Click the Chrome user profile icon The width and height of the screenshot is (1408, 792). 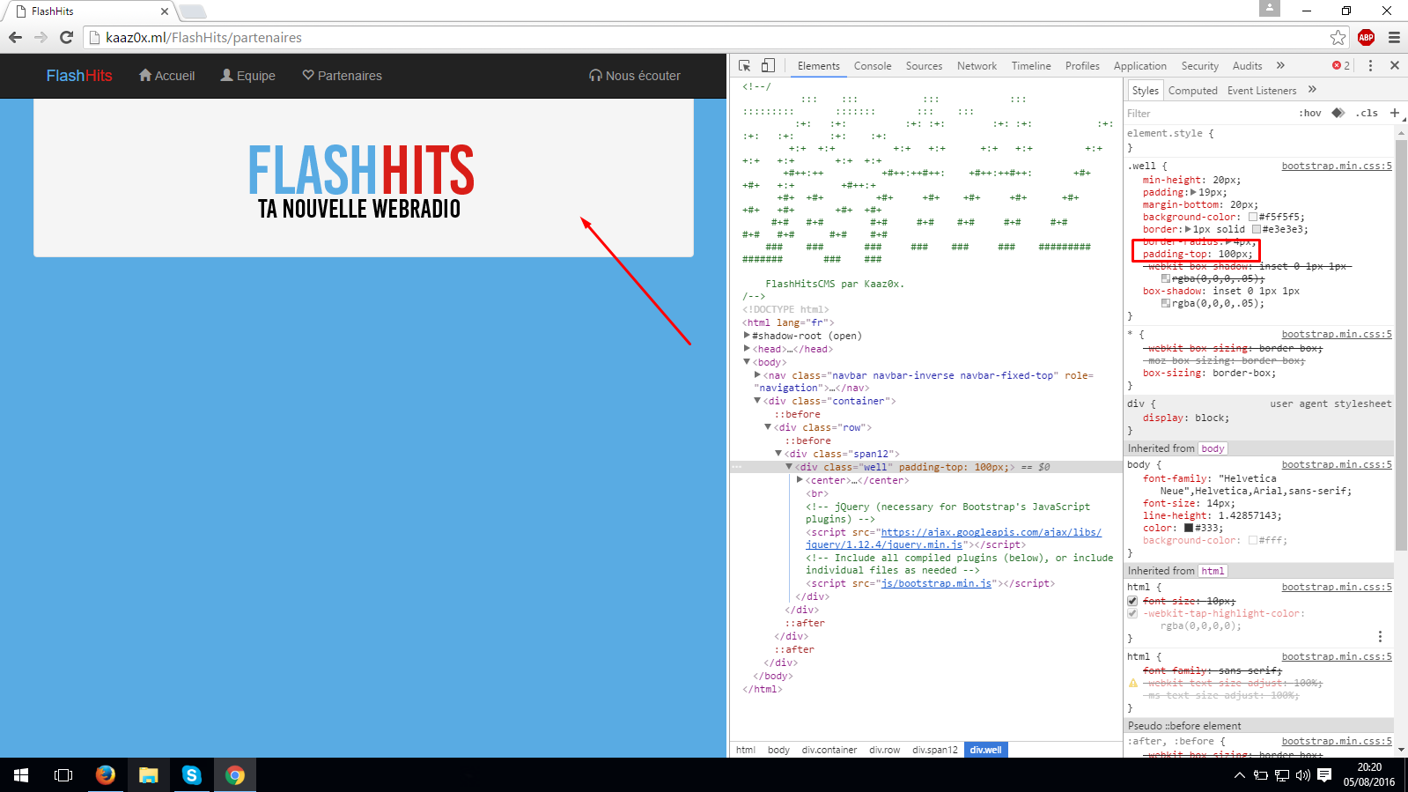(x=1270, y=8)
